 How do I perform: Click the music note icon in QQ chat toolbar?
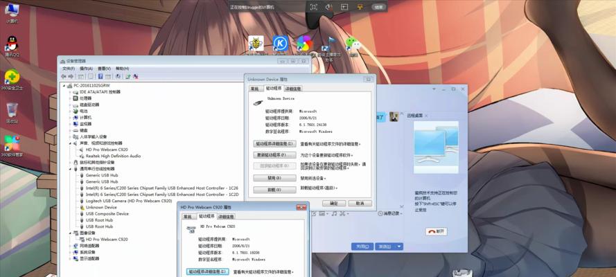tap(334, 213)
